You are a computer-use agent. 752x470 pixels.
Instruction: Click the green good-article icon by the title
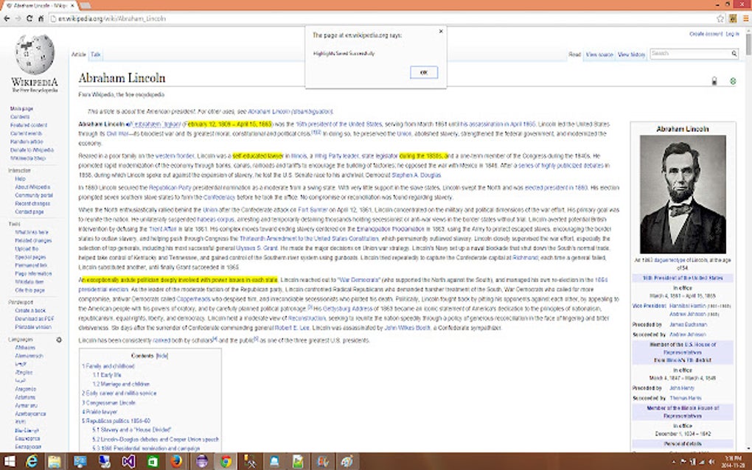(x=733, y=81)
